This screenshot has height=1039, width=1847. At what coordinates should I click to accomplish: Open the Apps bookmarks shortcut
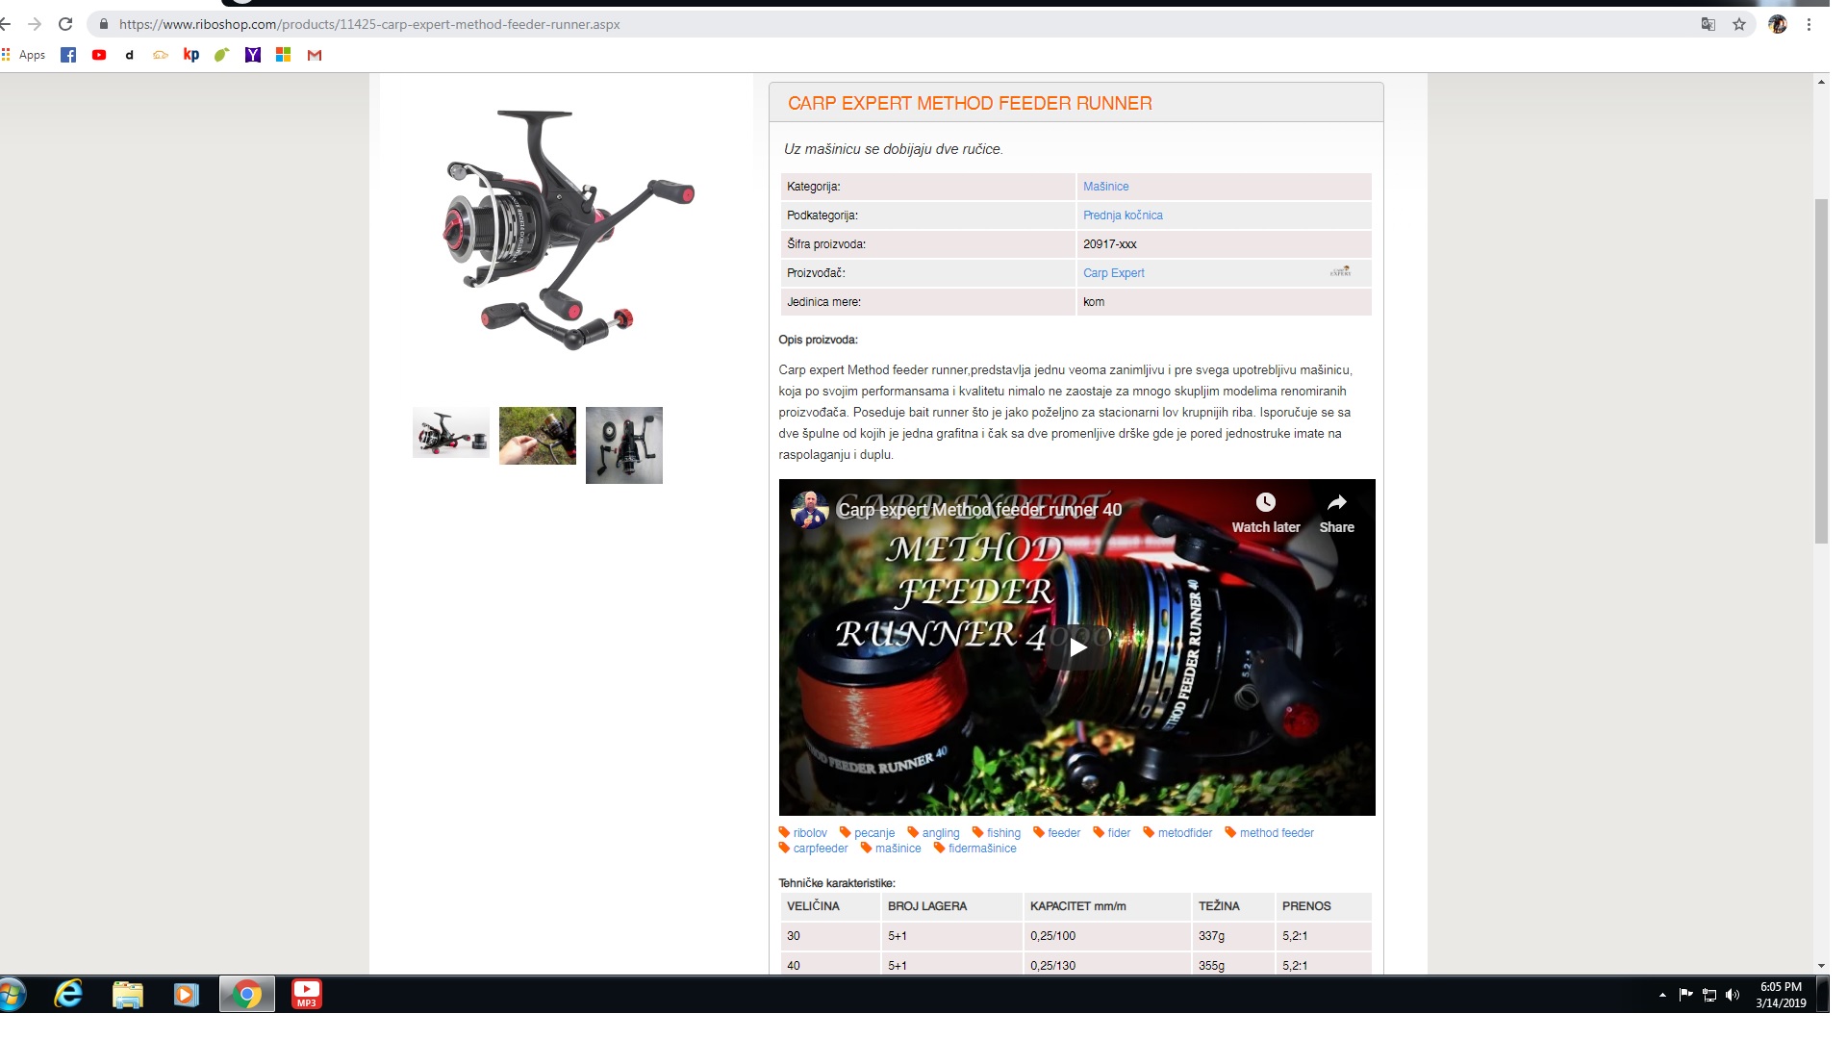(25, 55)
